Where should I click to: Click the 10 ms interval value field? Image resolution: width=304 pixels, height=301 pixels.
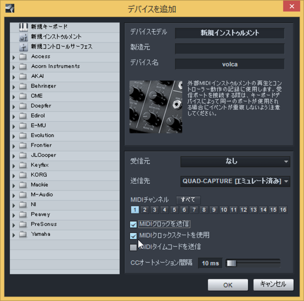211,263
